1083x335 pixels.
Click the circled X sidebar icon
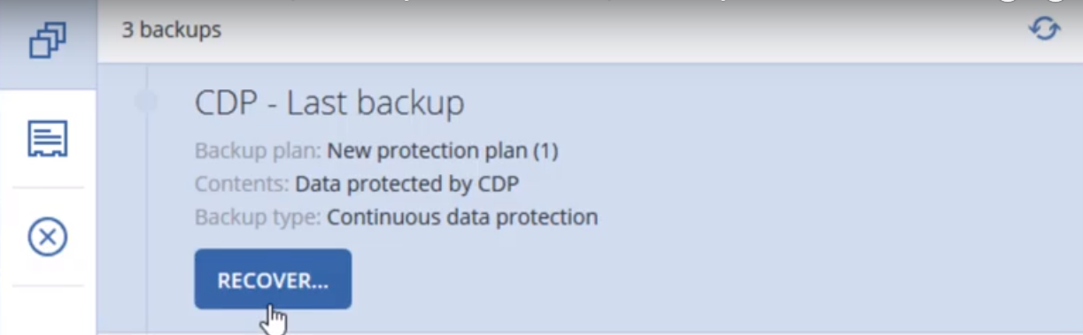(x=47, y=237)
